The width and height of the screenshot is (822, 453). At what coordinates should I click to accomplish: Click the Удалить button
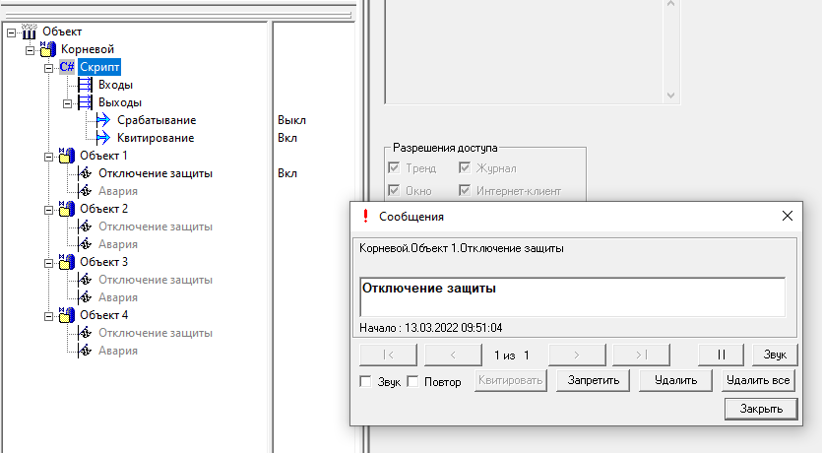tap(675, 381)
